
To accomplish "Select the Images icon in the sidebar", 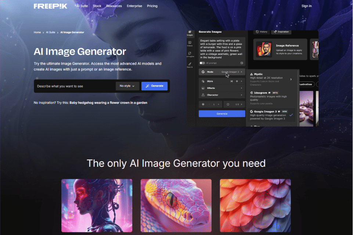I will 190,34.
